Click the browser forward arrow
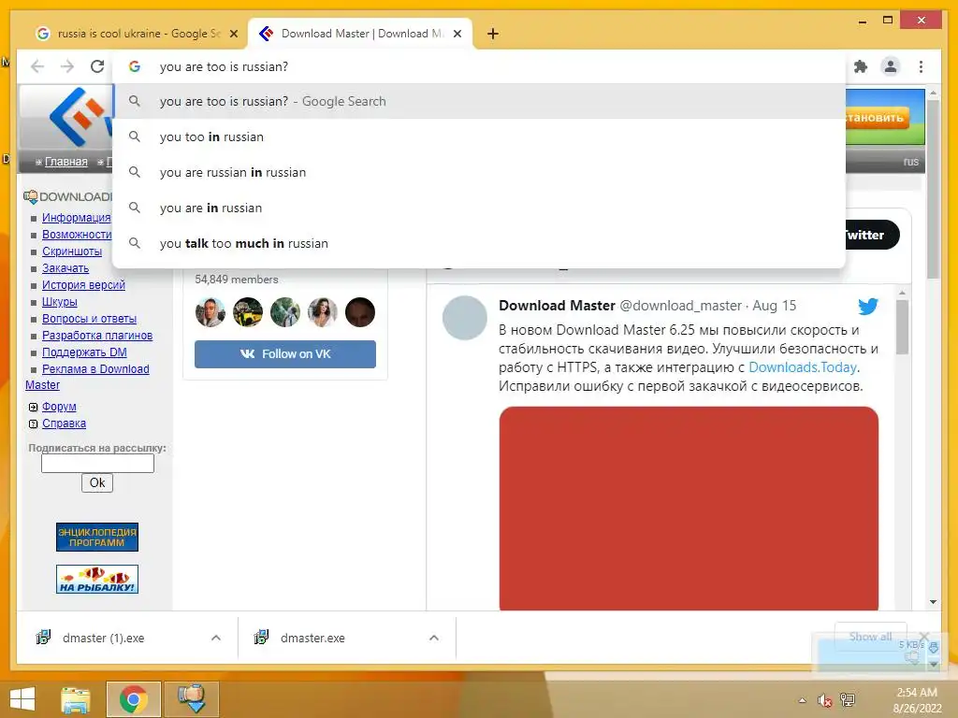 click(67, 66)
